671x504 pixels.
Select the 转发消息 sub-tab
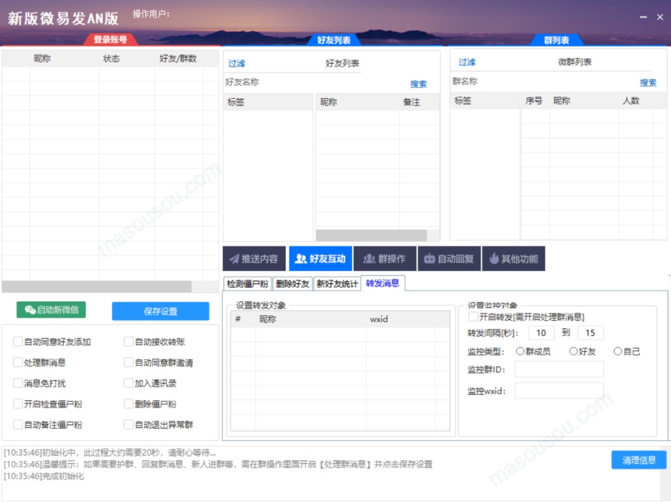pyautogui.click(x=383, y=283)
